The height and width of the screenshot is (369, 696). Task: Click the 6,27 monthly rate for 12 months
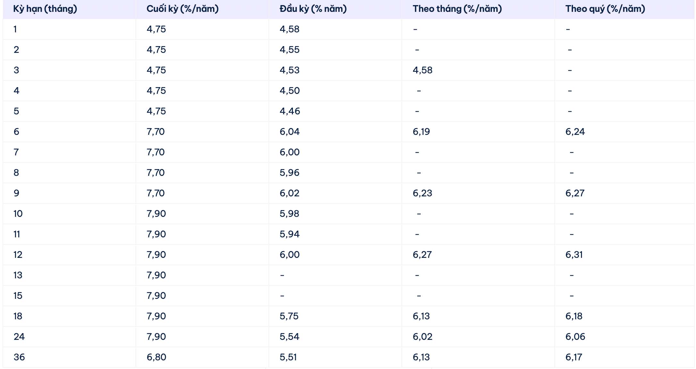tap(422, 255)
